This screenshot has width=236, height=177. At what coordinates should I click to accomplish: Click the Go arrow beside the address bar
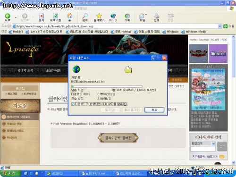pyautogui.click(x=225, y=26)
